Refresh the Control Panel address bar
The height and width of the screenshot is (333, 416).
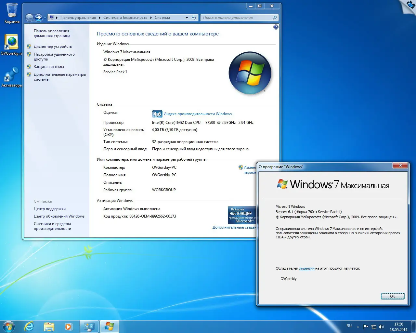click(x=194, y=18)
